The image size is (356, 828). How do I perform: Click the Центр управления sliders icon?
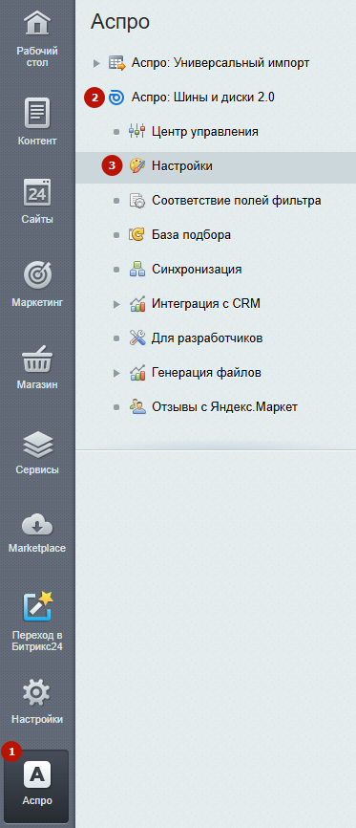[x=136, y=132]
